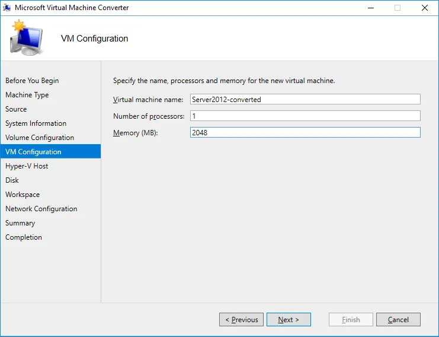Open the Hyper-V Host step
This screenshot has width=439, height=337.
coord(27,166)
